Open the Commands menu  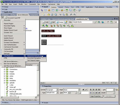coord(32,4)
